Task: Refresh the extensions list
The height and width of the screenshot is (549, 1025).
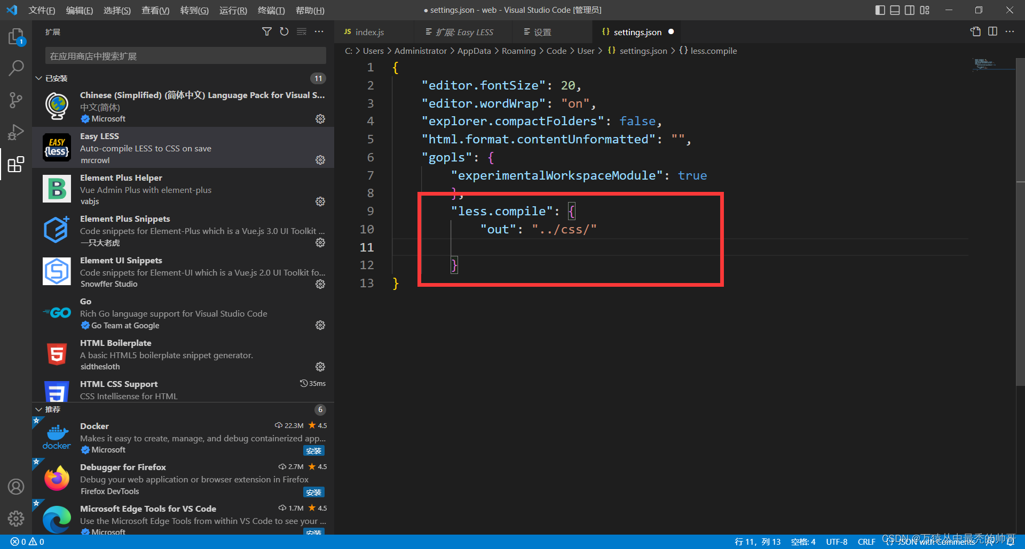Action: 284,31
